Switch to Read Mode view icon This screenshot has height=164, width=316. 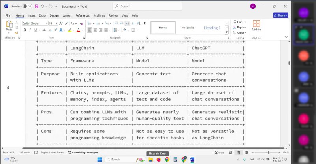point(230,153)
